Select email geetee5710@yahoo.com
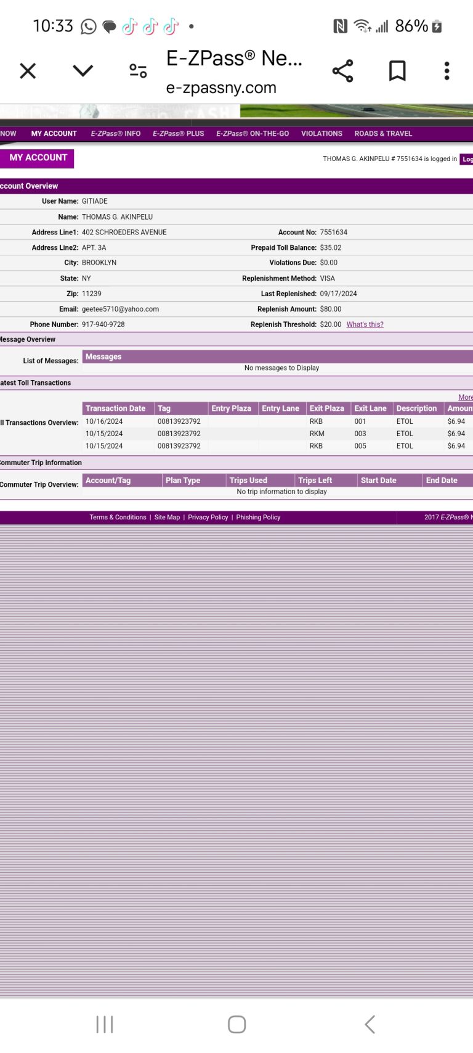This screenshot has height=1053, width=473. pos(120,310)
